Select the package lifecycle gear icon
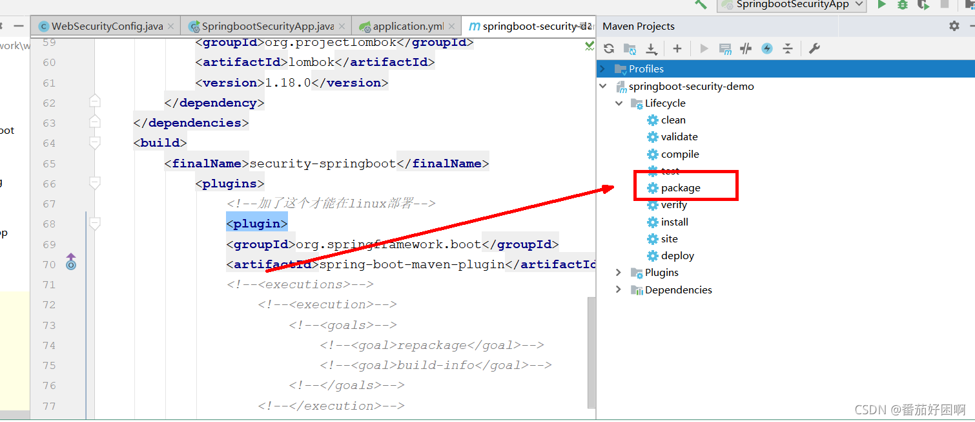This screenshot has width=975, height=422. coord(653,187)
